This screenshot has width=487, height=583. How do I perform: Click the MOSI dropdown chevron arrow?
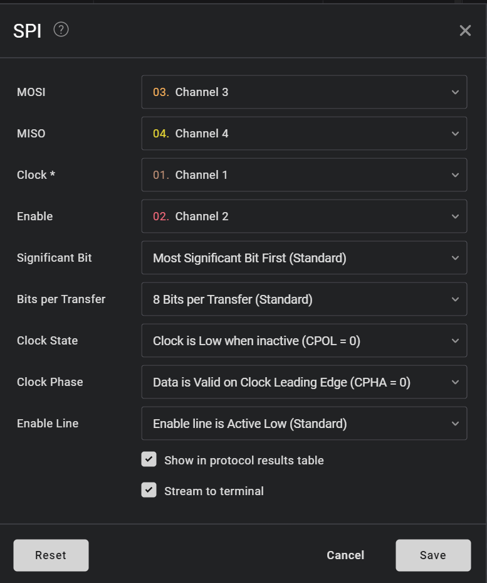455,92
